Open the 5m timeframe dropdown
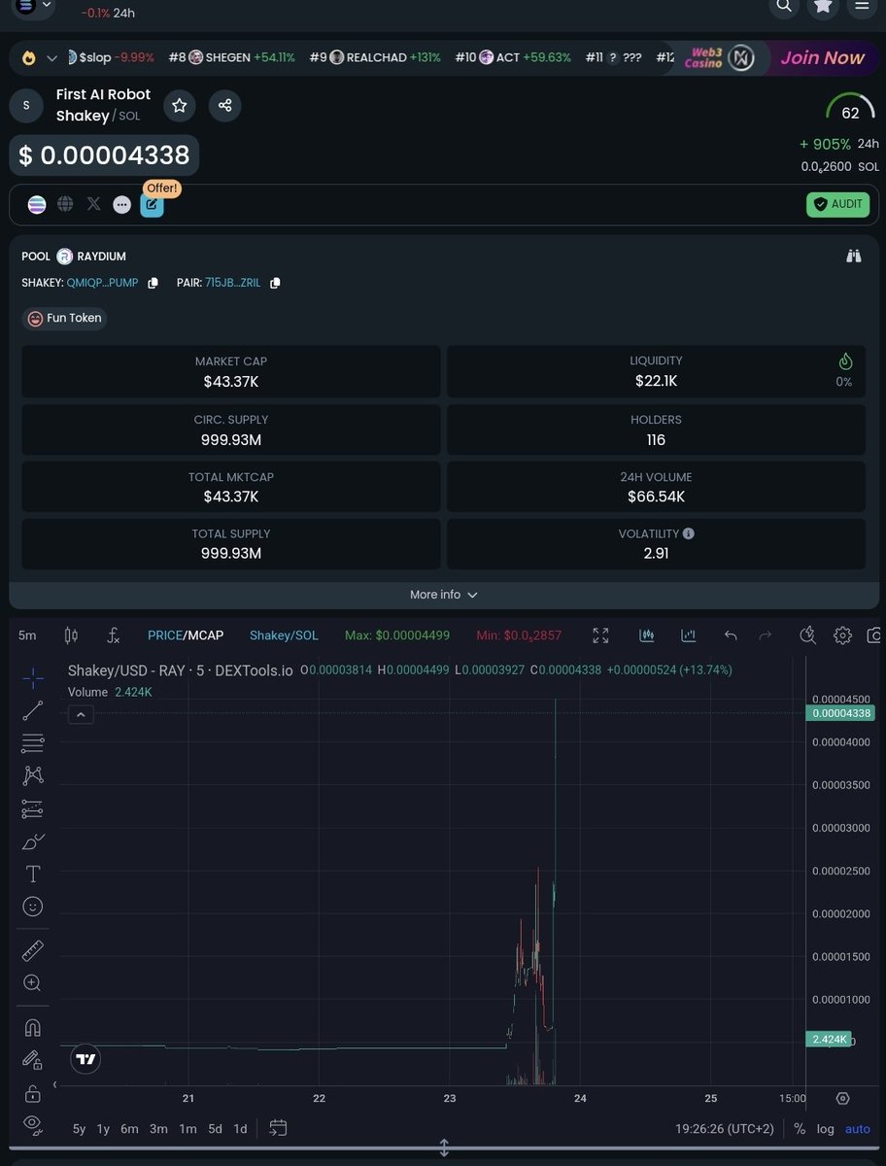 (26, 634)
